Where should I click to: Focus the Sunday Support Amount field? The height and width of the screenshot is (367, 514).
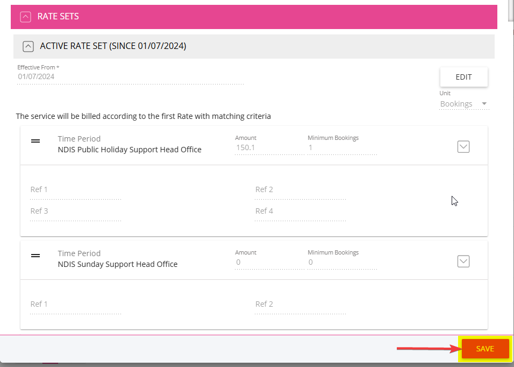click(269, 263)
